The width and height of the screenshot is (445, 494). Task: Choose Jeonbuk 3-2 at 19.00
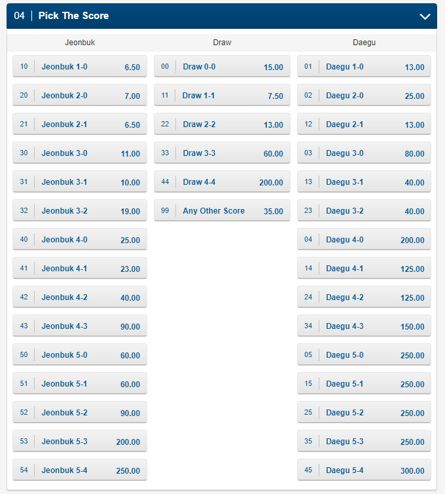(80, 211)
